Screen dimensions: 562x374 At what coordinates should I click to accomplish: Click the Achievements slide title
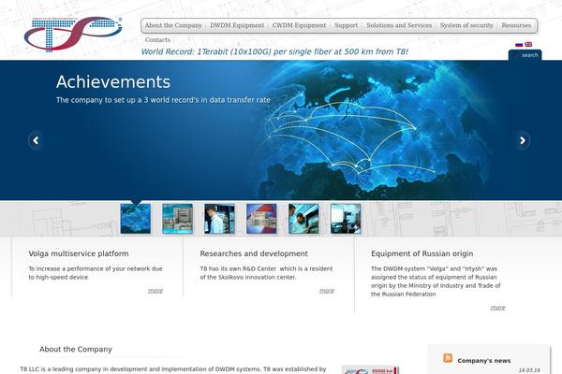pos(113,82)
